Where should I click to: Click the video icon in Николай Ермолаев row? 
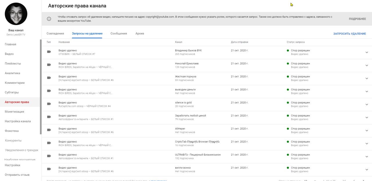[49, 65]
